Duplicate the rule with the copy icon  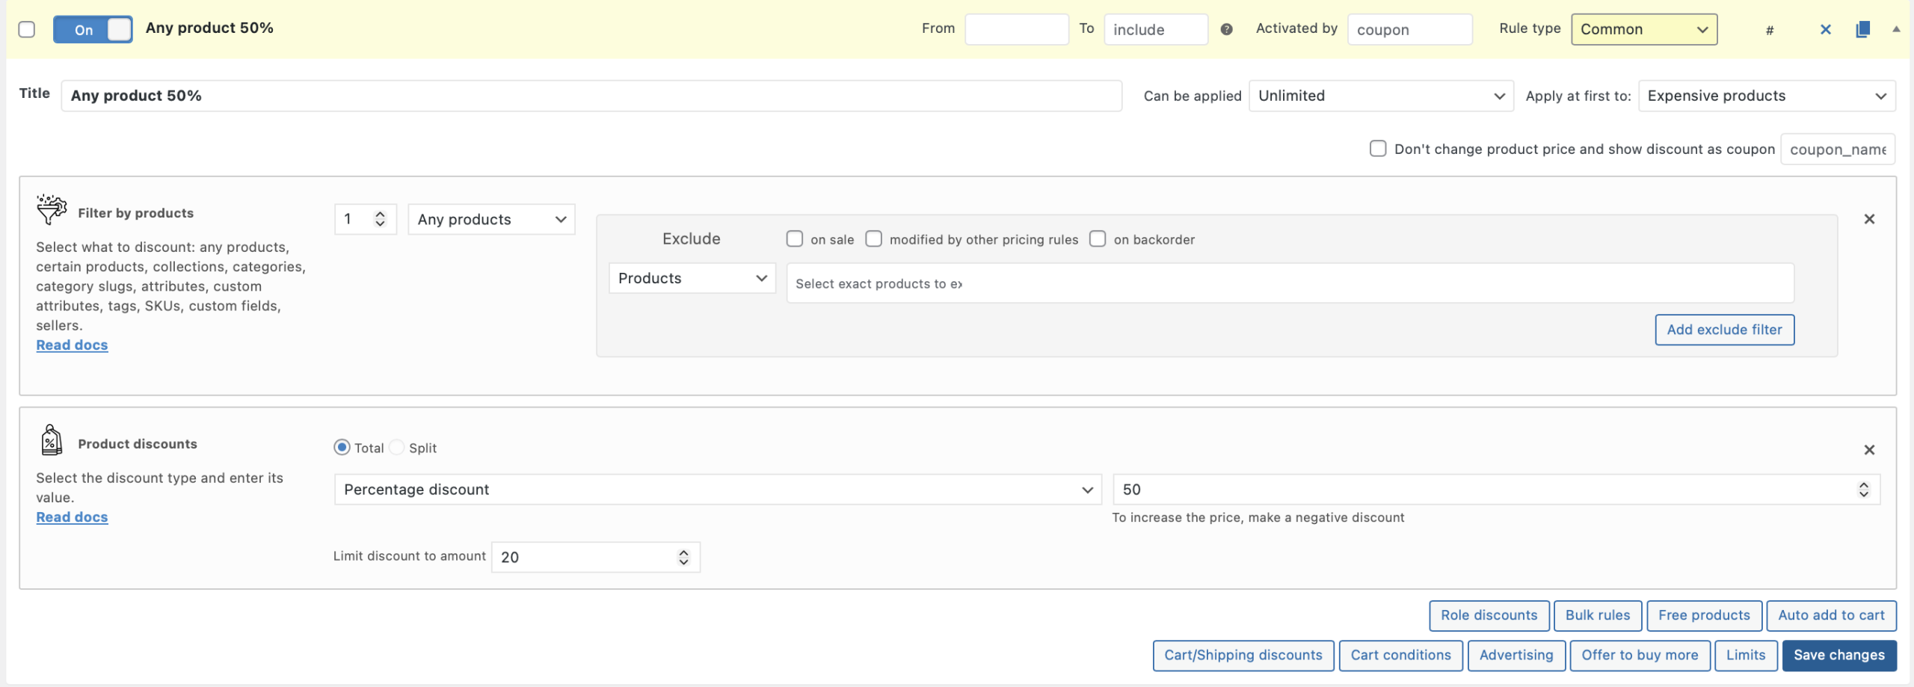click(x=1862, y=29)
